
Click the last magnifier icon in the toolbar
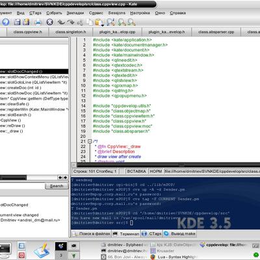pos(131,22)
